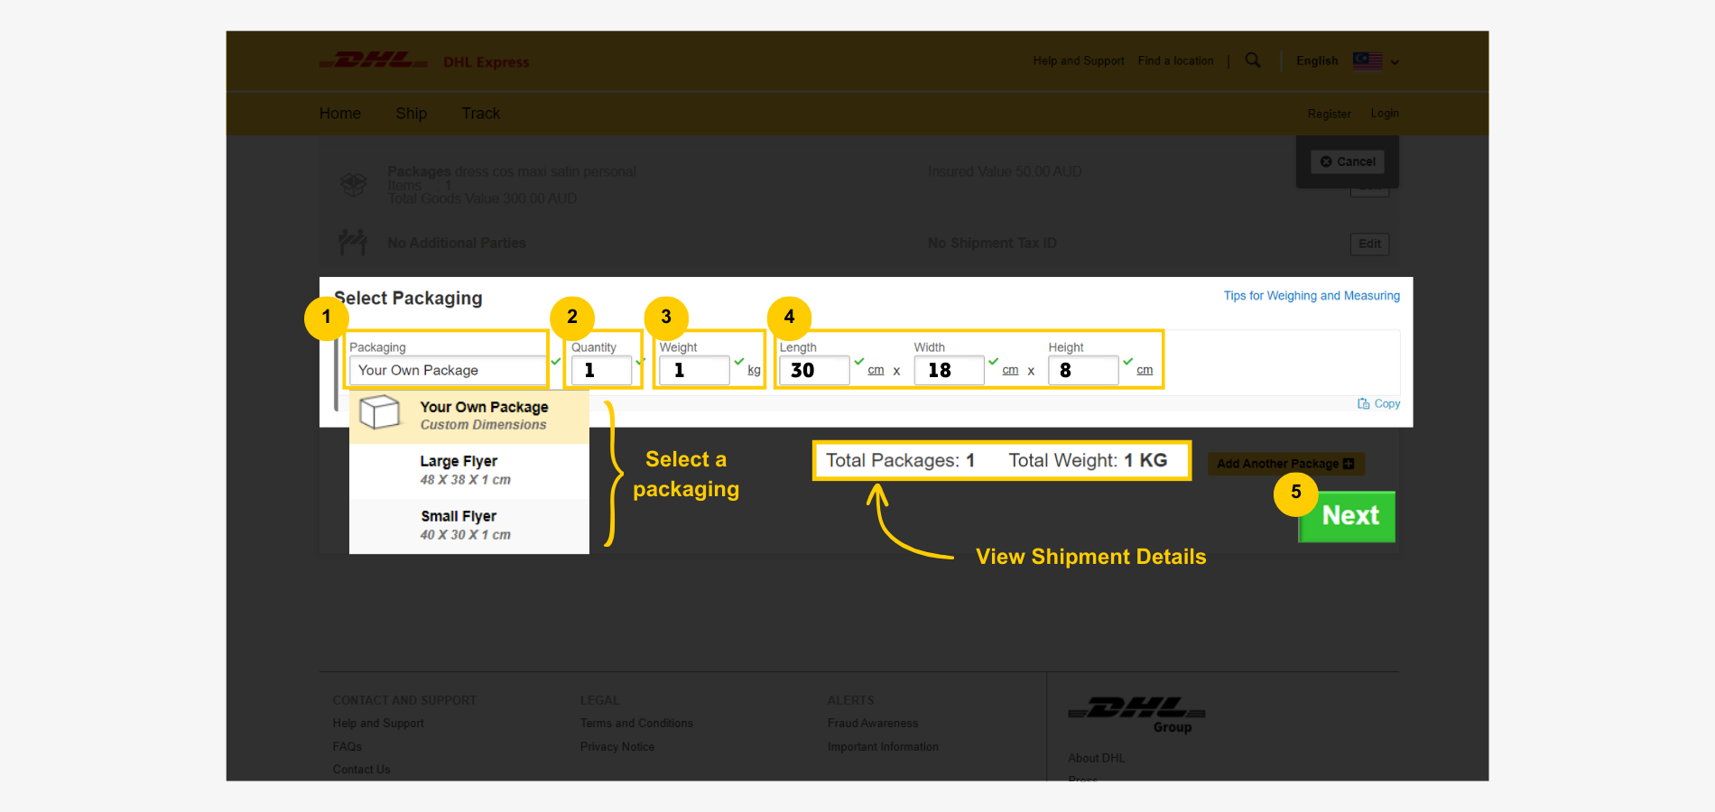Open Terms and Conditions link
The width and height of the screenshot is (1715, 812).
point(636,724)
